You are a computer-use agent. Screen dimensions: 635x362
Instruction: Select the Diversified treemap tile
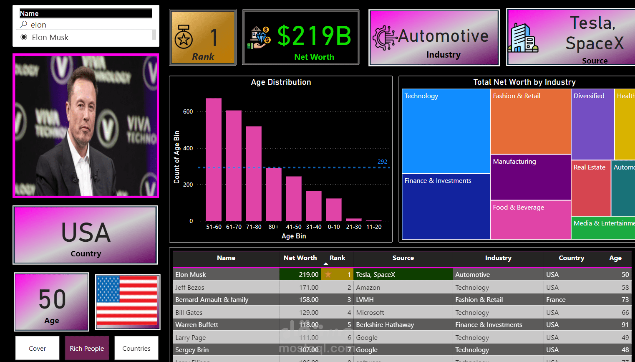coord(592,124)
